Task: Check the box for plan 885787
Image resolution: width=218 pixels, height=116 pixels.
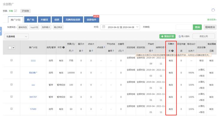Action: [x=12, y=97]
